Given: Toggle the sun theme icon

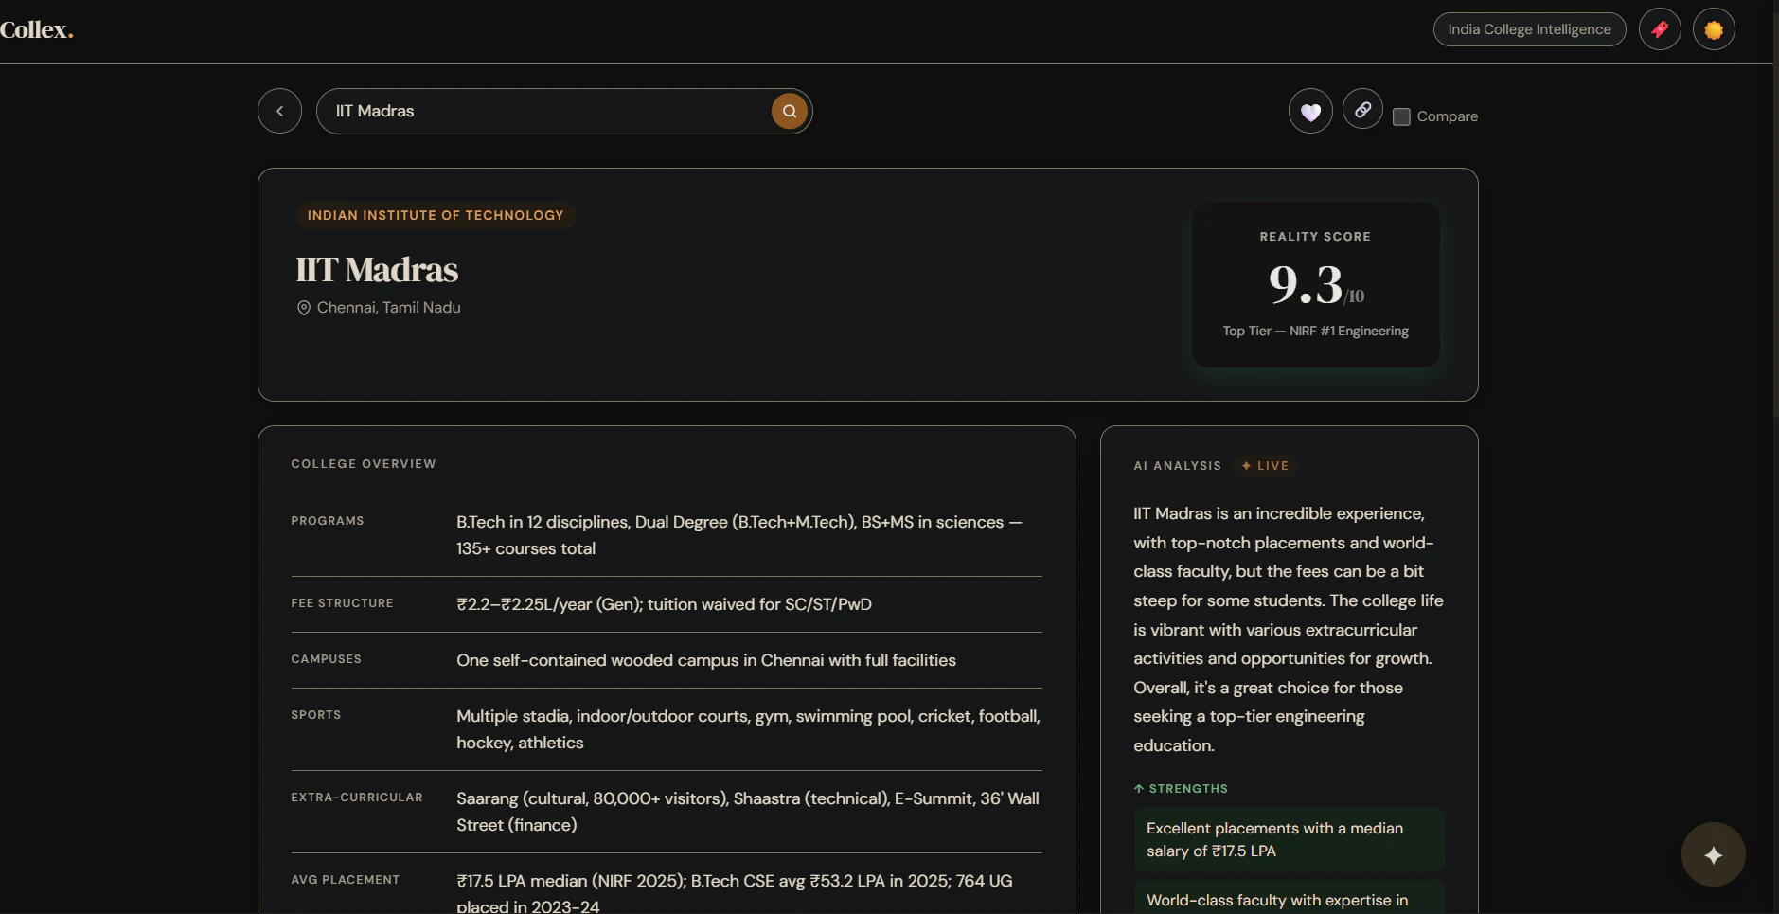Looking at the screenshot, I should click(x=1714, y=29).
